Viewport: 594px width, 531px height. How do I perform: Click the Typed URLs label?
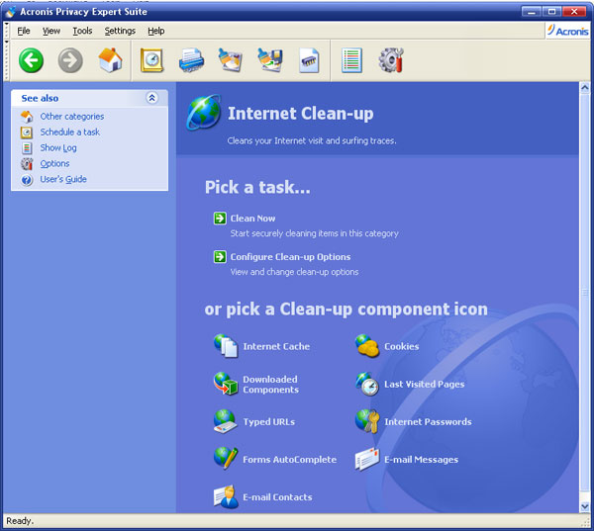tap(269, 421)
